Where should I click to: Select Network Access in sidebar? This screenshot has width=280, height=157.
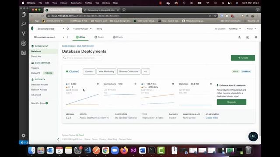[39, 90]
